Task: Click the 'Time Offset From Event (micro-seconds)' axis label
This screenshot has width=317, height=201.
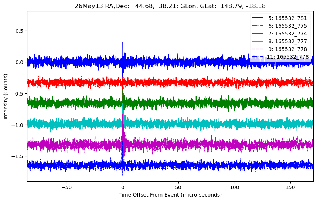Action: (170, 195)
